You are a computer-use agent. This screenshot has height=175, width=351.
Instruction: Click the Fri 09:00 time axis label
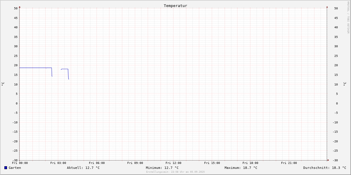pyautogui.click(x=135, y=163)
